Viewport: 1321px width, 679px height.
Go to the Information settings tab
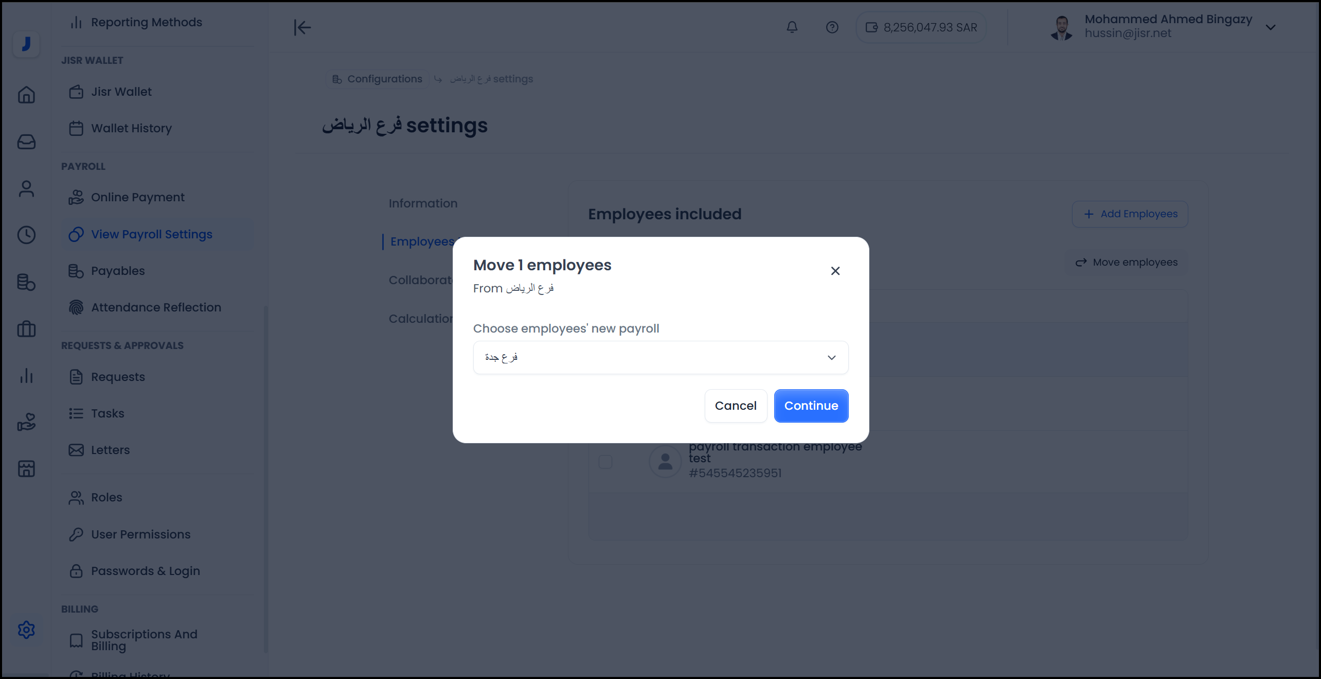click(x=423, y=203)
